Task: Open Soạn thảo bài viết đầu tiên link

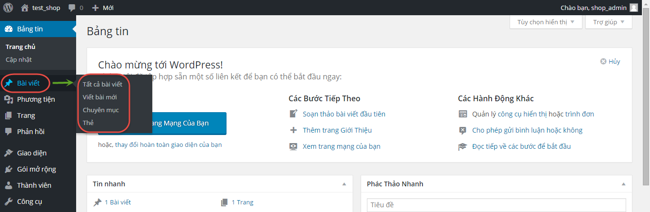Action: tap(344, 114)
